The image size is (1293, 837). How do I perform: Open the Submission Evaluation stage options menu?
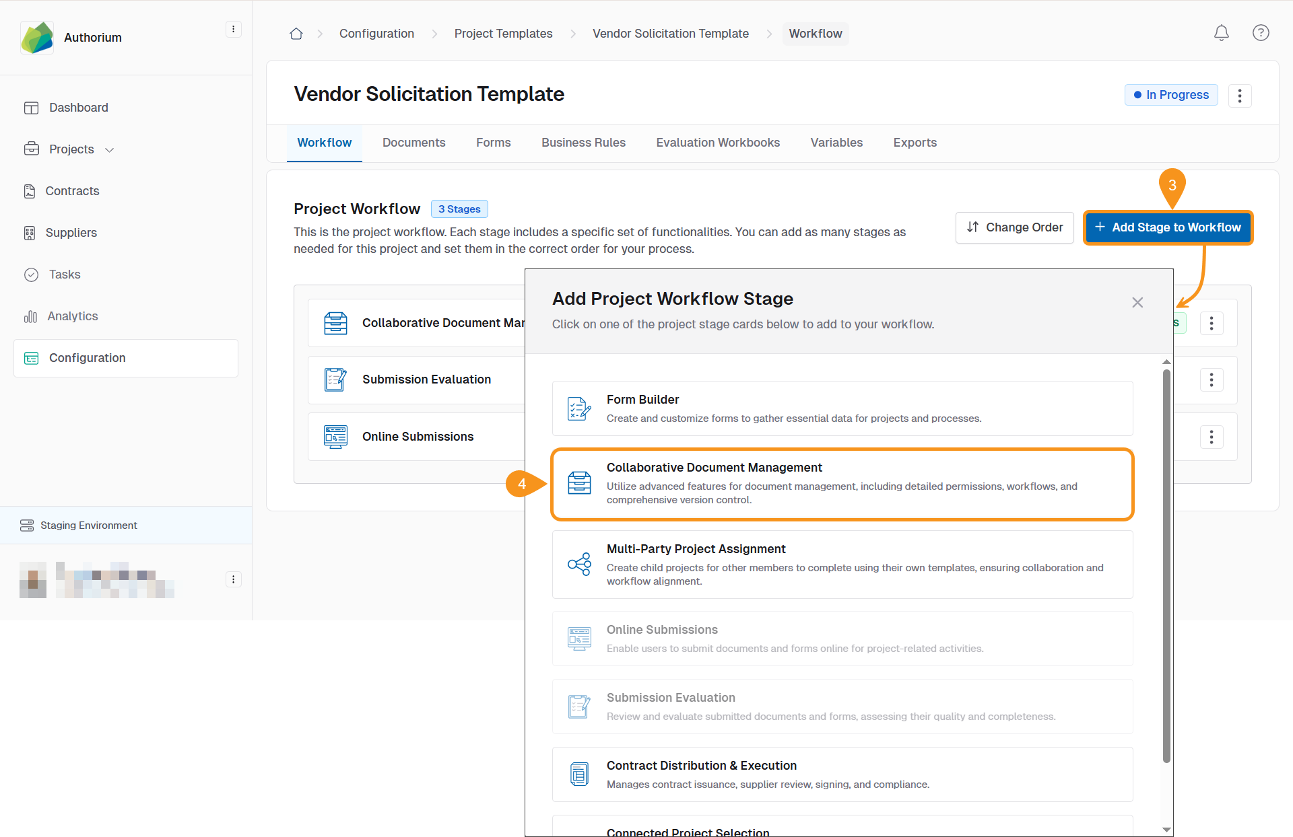coord(1211,380)
